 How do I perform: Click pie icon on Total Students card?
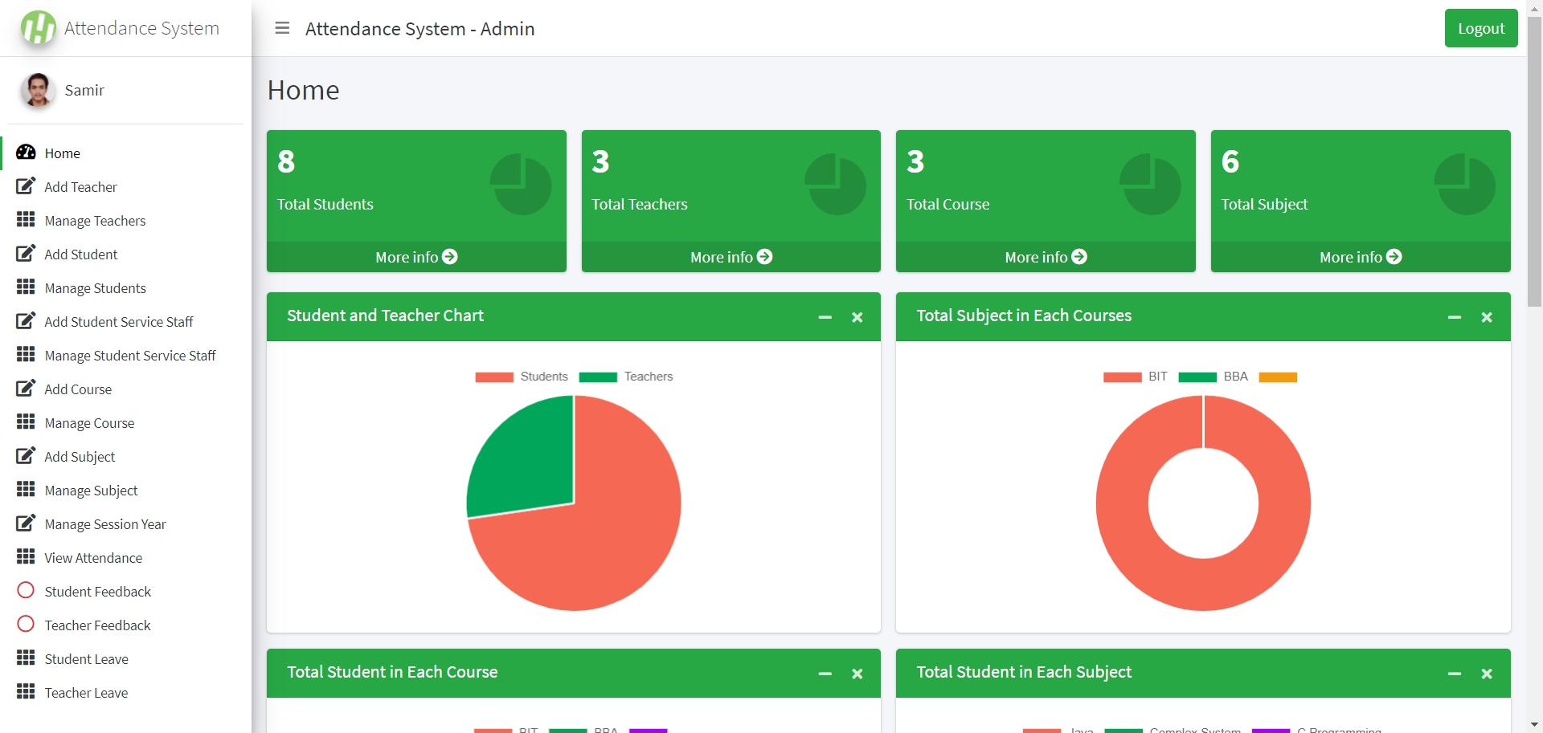tap(521, 185)
